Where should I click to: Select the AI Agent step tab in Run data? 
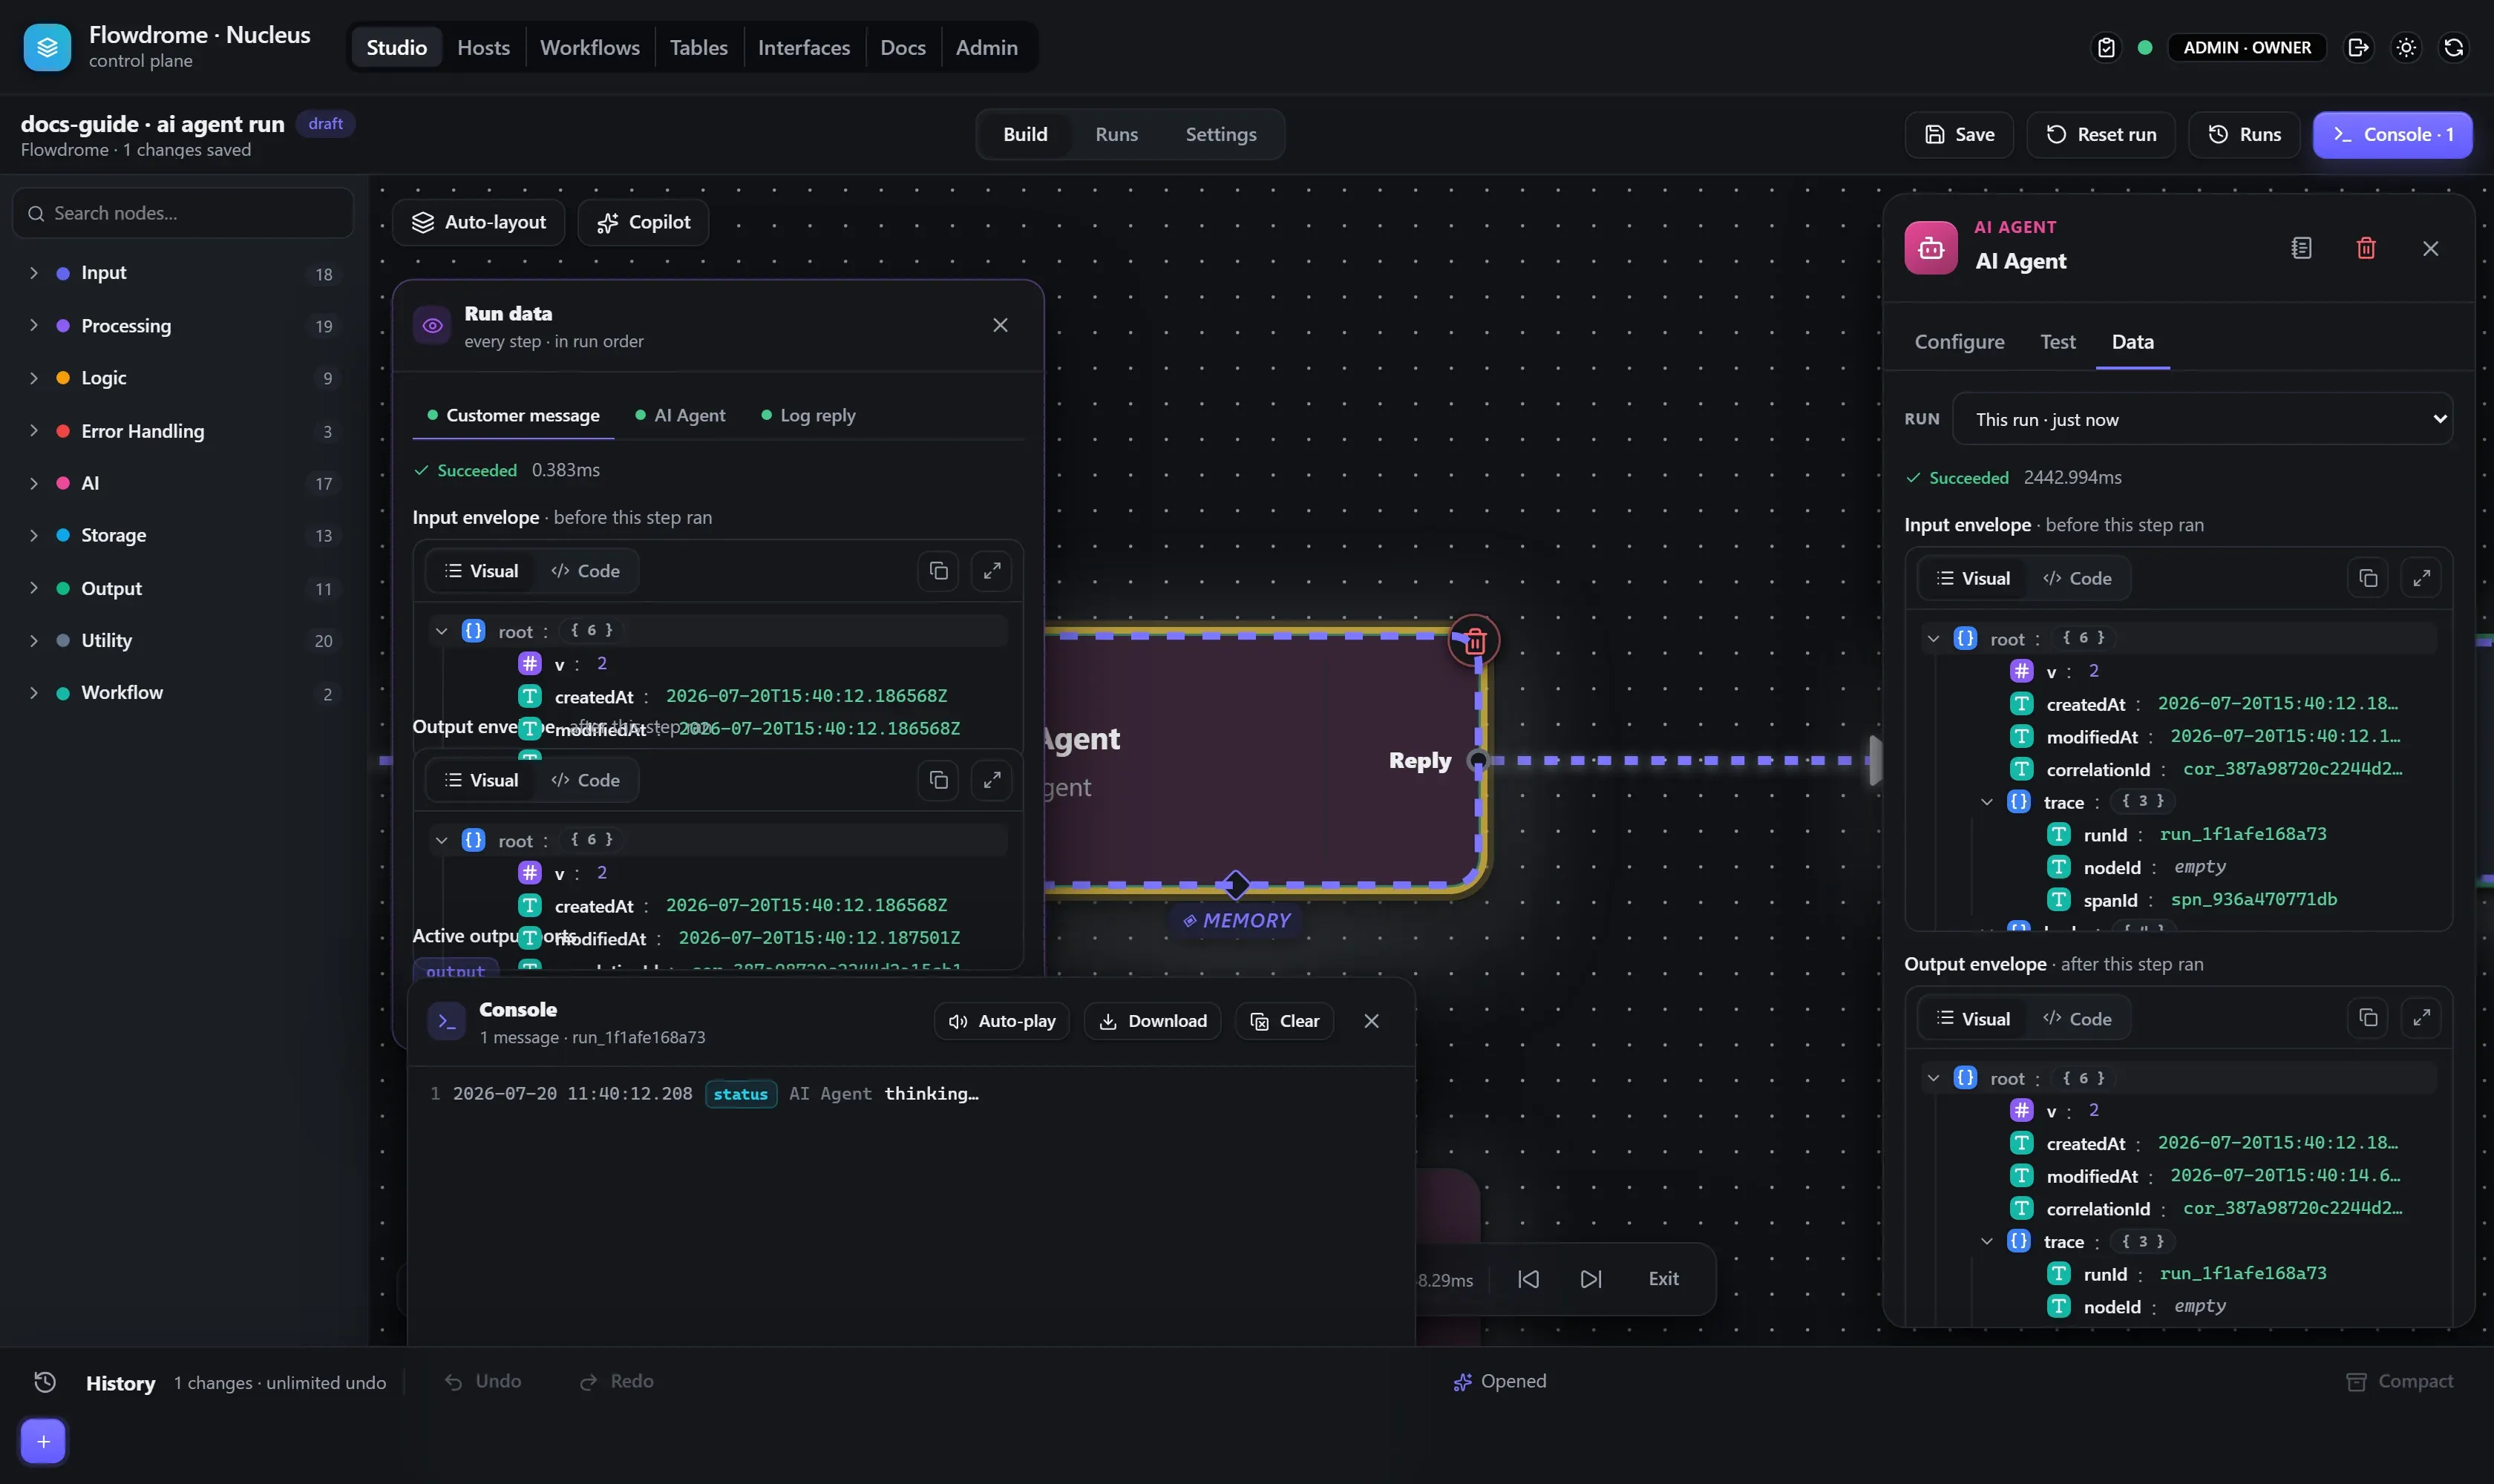(680, 415)
